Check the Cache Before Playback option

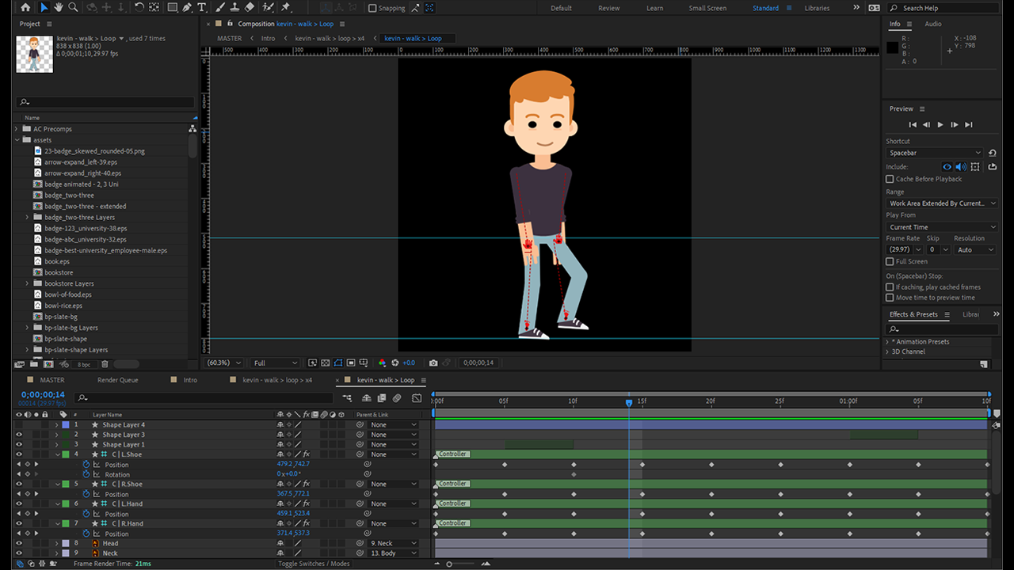click(x=890, y=179)
